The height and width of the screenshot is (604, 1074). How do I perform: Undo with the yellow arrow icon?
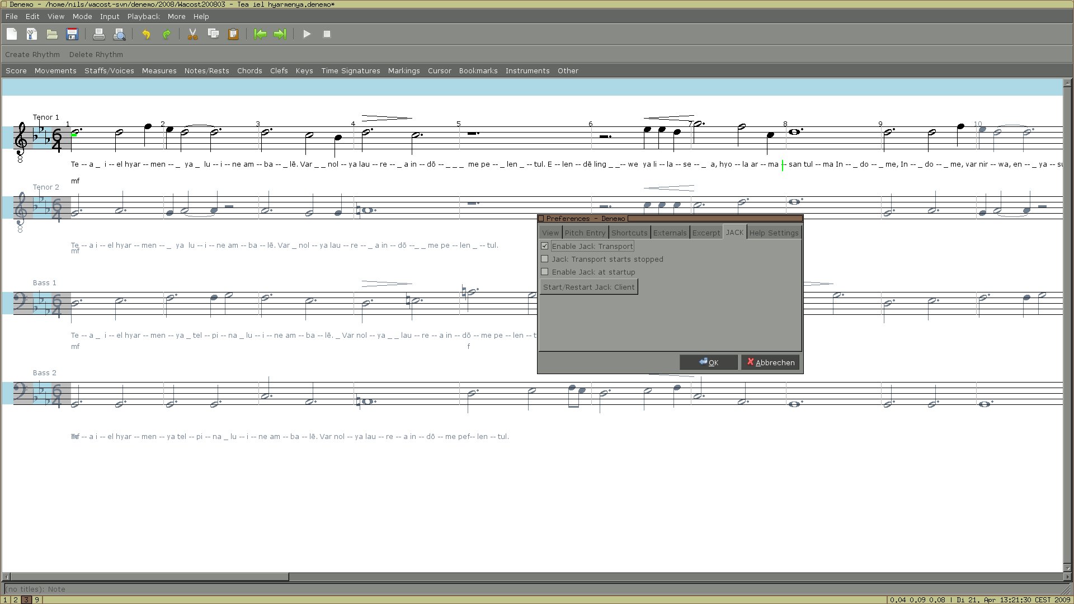tap(146, 34)
